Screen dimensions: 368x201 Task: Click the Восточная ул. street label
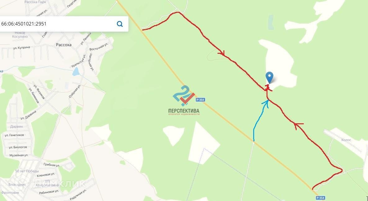(99, 47)
